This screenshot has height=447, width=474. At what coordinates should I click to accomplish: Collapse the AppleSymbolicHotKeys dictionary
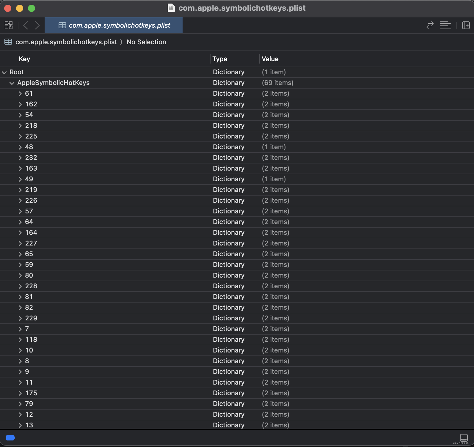click(x=12, y=83)
